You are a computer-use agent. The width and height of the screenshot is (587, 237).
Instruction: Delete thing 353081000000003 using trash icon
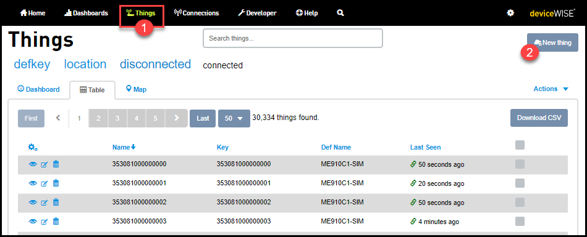56,222
